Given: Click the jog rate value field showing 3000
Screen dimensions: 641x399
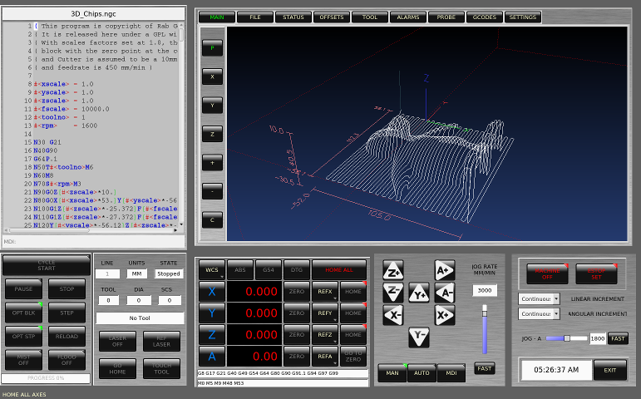Looking at the screenshot, I should pos(484,290).
